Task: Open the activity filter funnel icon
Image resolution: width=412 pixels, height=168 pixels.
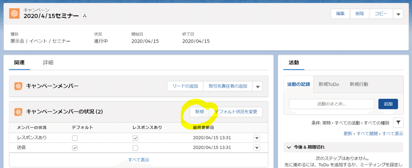Action: (398, 123)
